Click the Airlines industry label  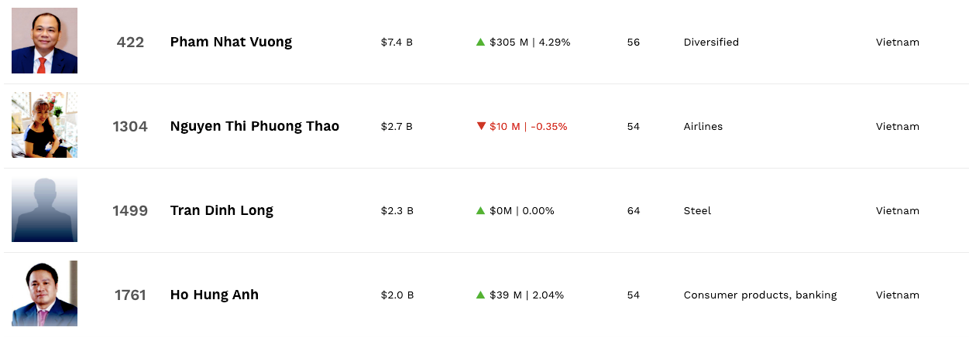pos(703,126)
